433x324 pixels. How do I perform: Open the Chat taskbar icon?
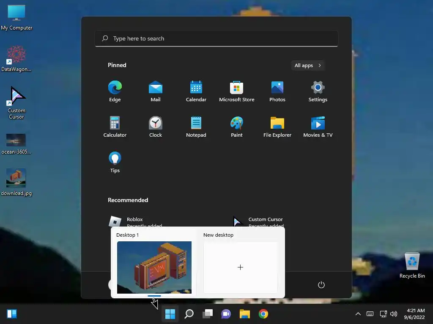(226, 314)
